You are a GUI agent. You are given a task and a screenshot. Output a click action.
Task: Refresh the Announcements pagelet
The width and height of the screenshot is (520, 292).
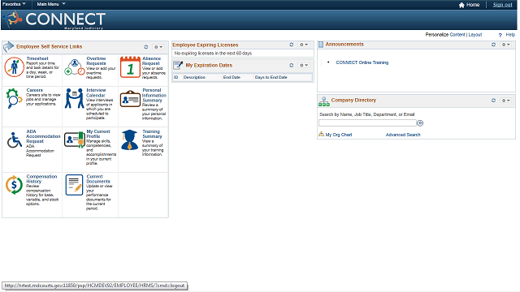(x=493, y=45)
